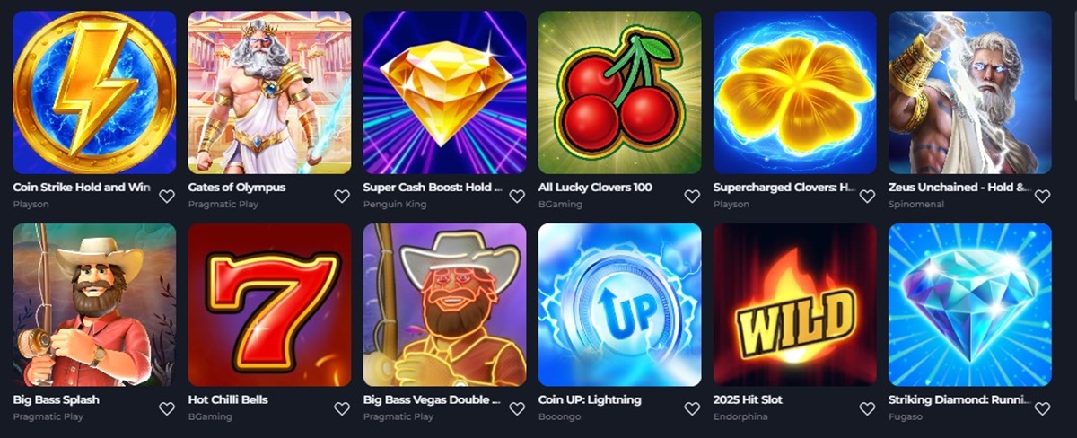Open Coin Strike lightning bolt thumbnail
The width and height of the screenshot is (1077, 438).
point(94,92)
